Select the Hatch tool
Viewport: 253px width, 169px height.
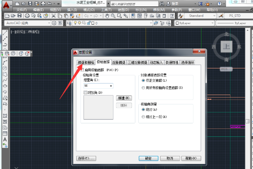click(x=5, y=116)
